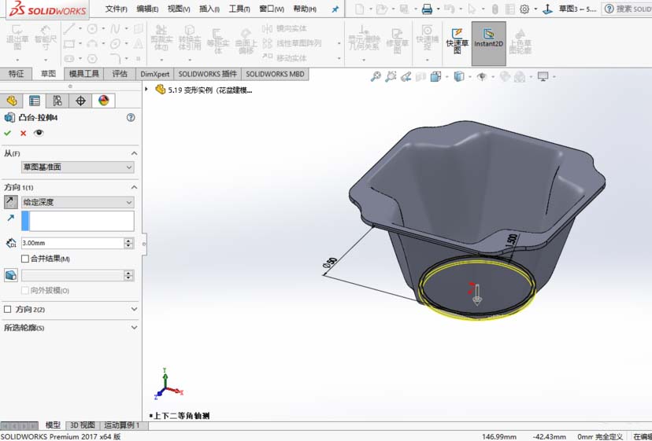The width and height of the screenshot is (652, 441).
Task: Open the Hide/Show Items eye icon
Action: coord(482,76)
